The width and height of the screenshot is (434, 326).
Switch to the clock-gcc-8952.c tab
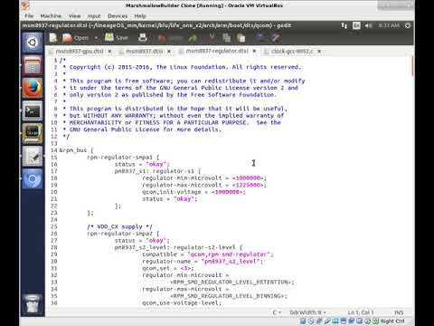coord(292,52)
